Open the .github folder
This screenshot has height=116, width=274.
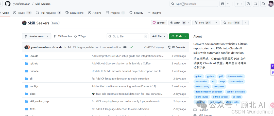pyautogui.click(x=34, y=64)
